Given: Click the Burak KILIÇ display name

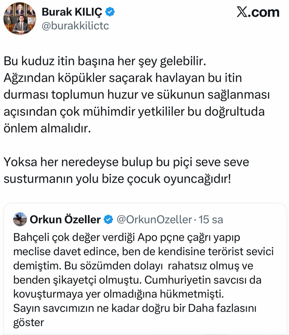Looking at the screenshot, I should click(72, 12).
